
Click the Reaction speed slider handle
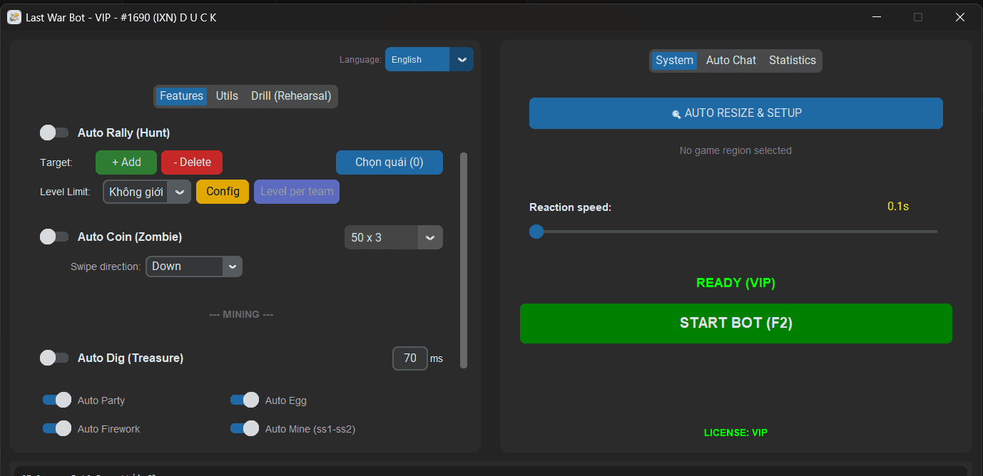(536, 232)
